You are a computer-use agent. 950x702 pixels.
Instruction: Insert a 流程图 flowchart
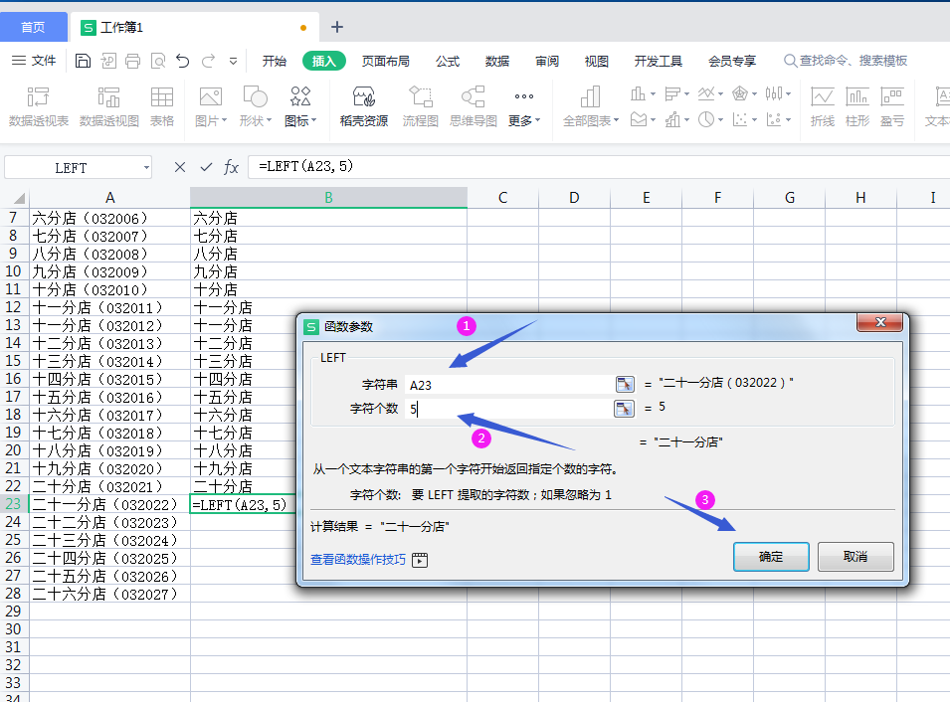pos(420,106)
